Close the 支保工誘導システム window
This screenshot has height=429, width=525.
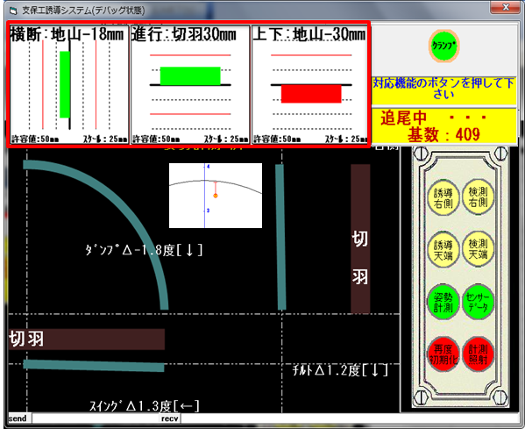tap(506, 7)
